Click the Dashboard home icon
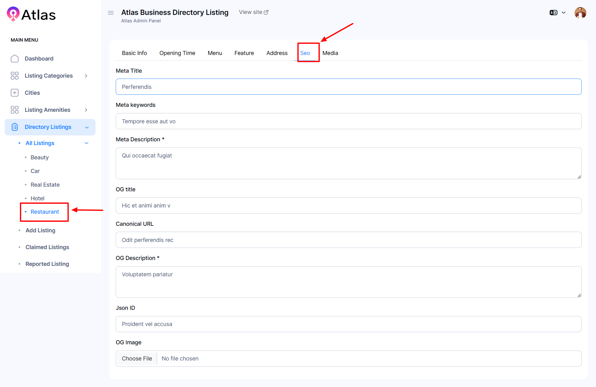The image size is (596, 387). click(x=15, y=59)
